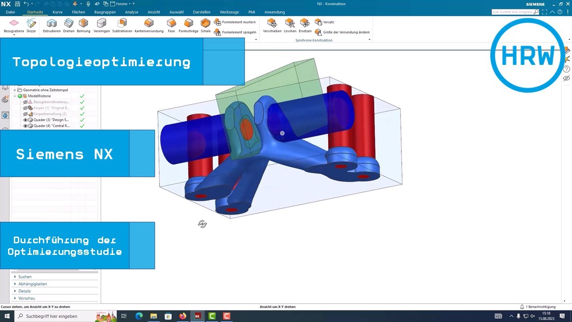Switch to the Baugruppen ribbon tab
This screenshot has height=322, width=572.
click(x=105, y=12)
